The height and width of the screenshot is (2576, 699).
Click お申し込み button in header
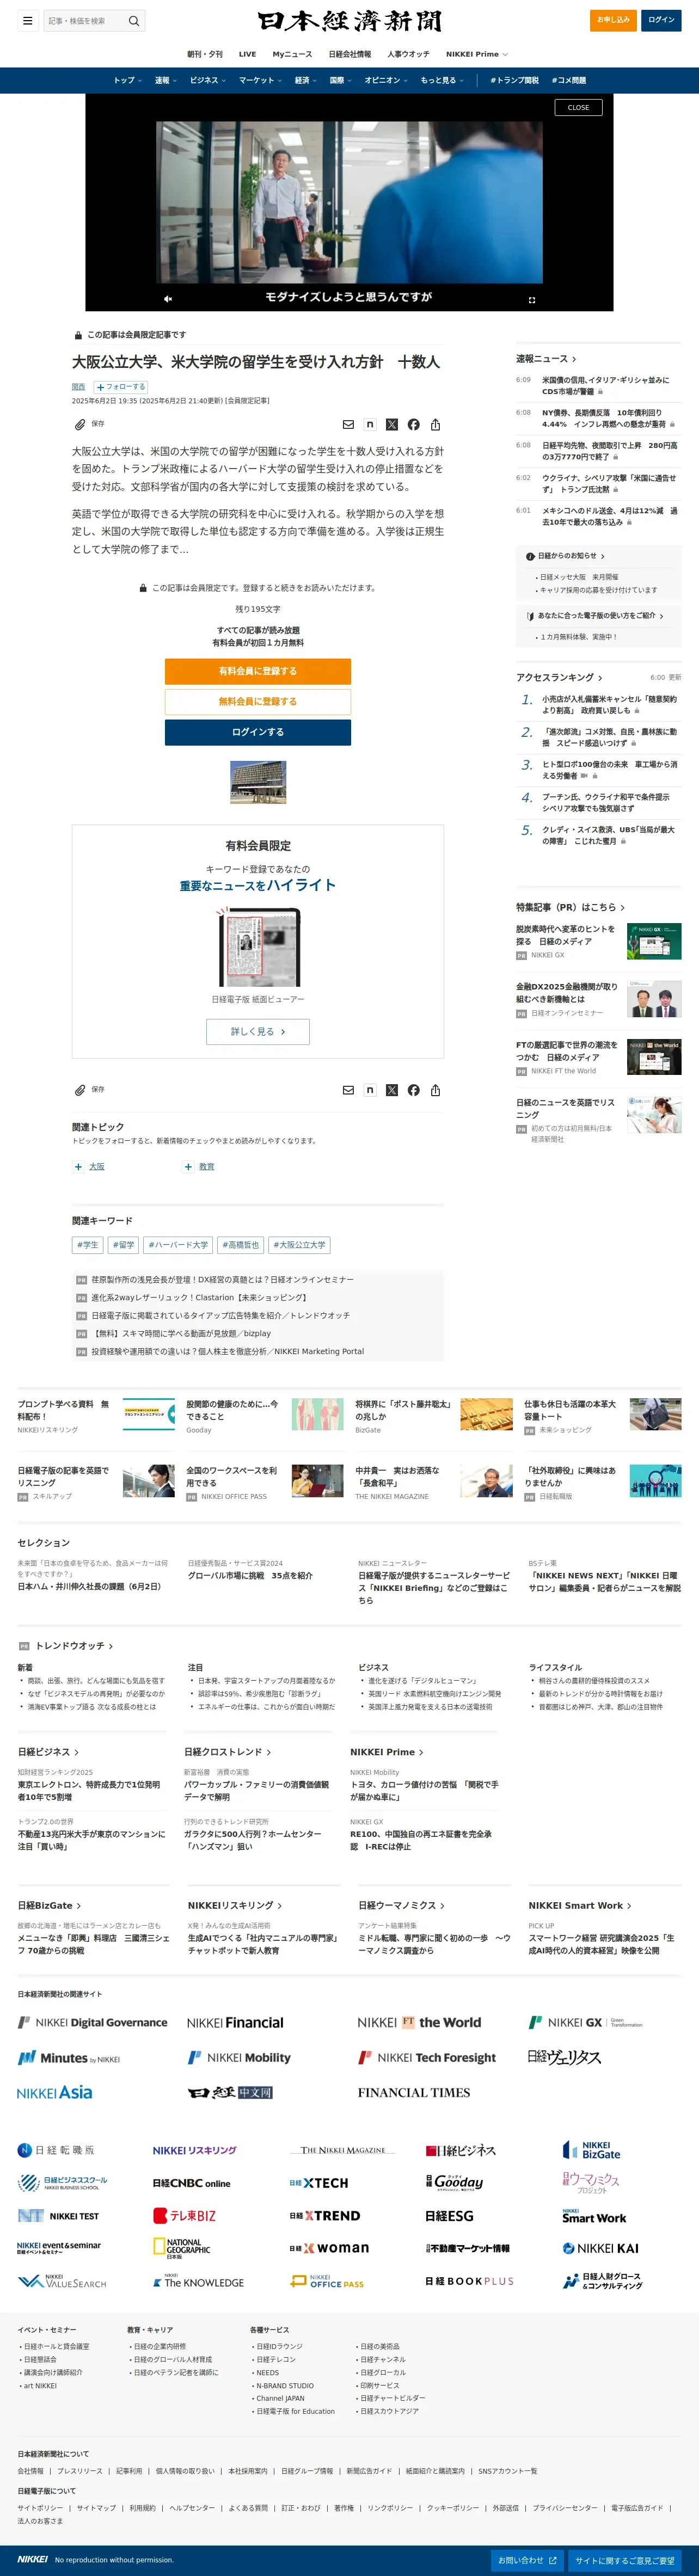click(x=613, y=20)
